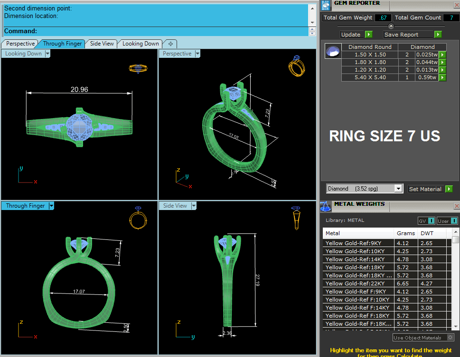Open the Through Finger viewport title dropdown
This screenshot has width=460, height=357.
pos(51,206)
